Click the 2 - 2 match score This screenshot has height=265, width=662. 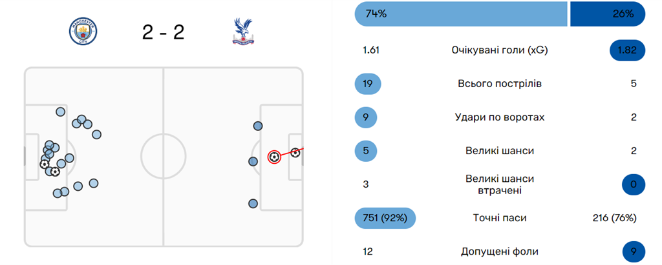163,32
